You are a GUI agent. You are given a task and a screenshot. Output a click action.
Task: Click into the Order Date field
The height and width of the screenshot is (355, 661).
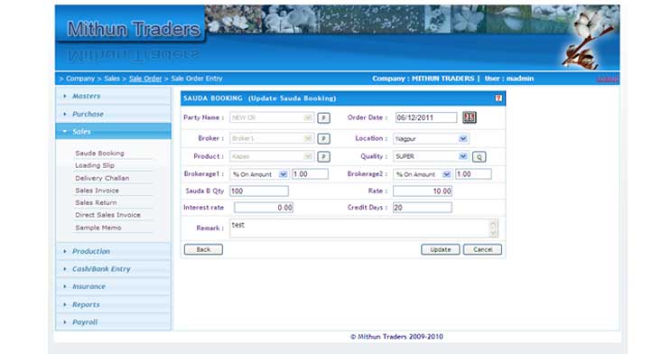click(426, 117)
